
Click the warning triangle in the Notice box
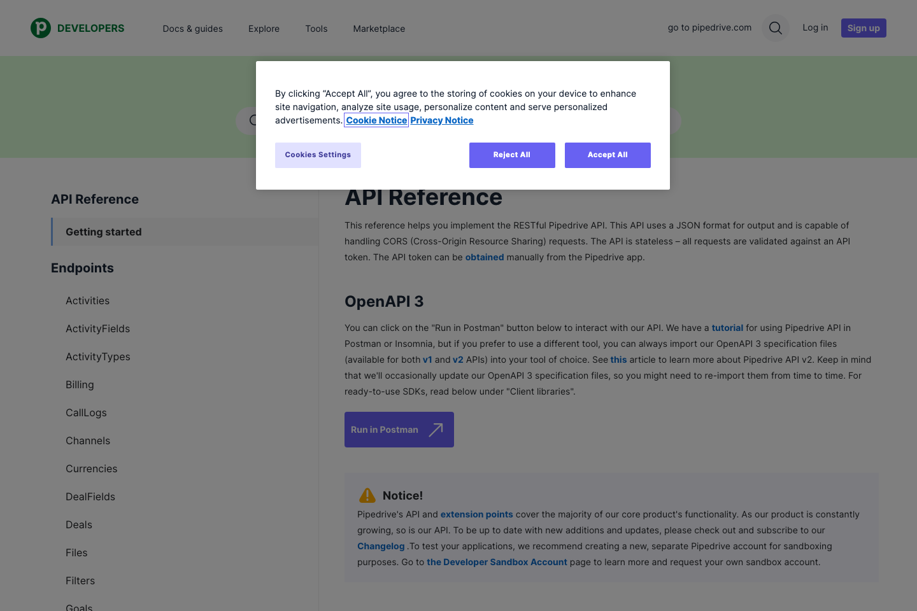coord(367,495)
